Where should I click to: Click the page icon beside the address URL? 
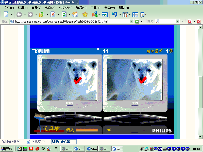coord(12,22)
